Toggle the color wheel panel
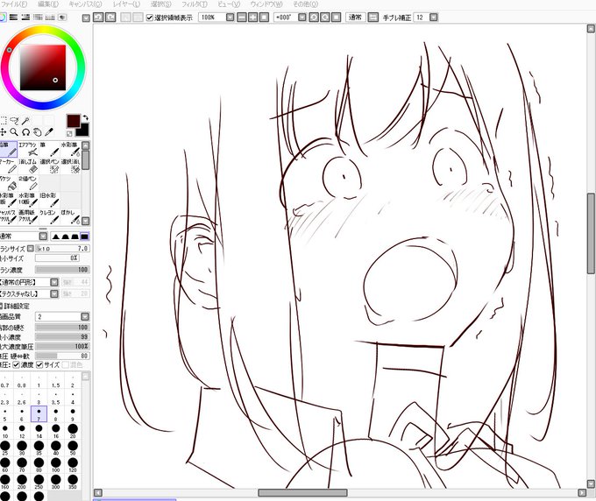The width and height of the screenshot is (596, 501). [x=3, y=18]
